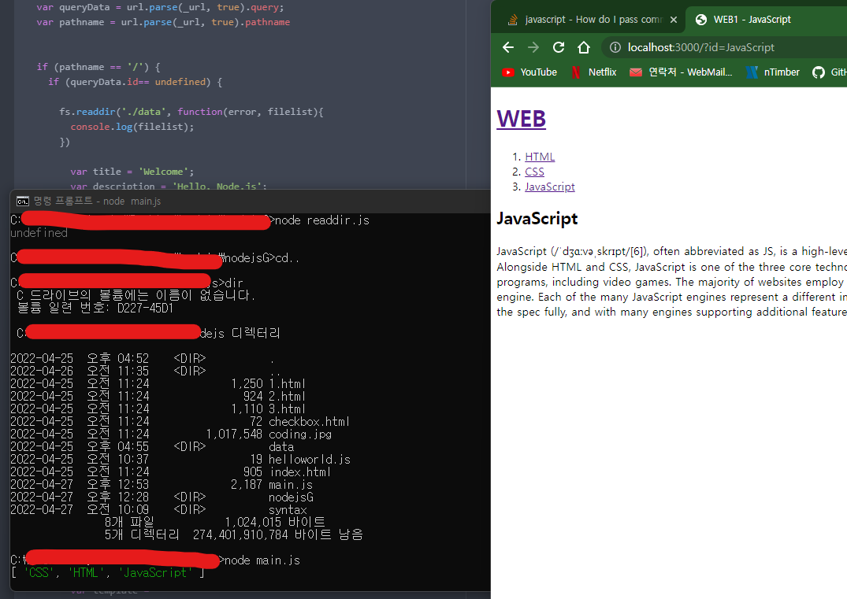Go to the browser Home page icon
Viewport: 847px width, 599px height.
point(583,47)
